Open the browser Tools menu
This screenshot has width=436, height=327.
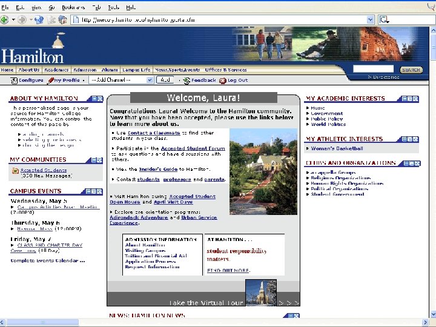click(x=113, y=7)
